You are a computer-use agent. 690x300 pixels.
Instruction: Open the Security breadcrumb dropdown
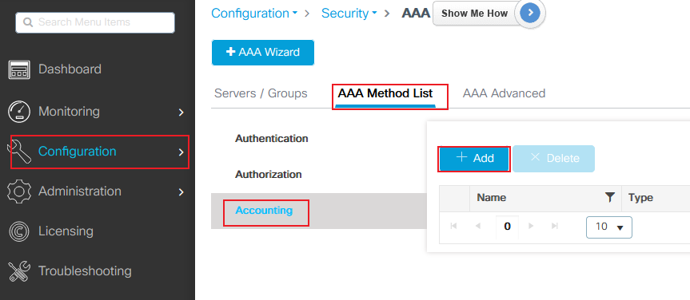tap(349, 14)
